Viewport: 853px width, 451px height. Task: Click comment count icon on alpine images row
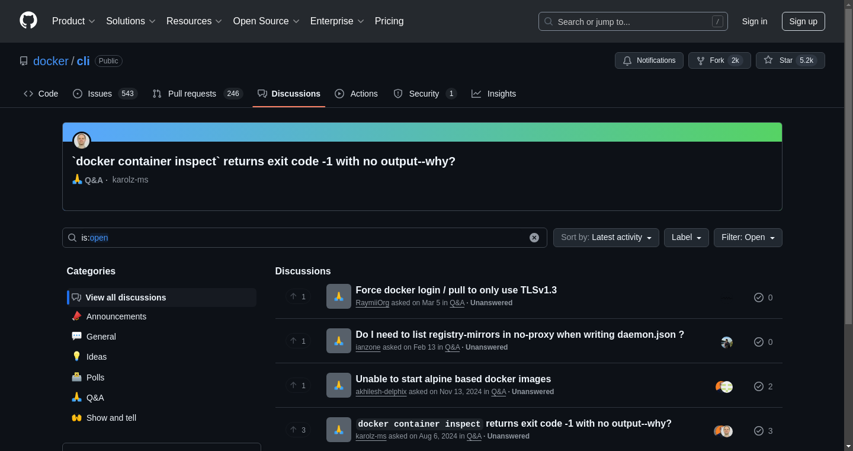pyautogui.click(x=759, y=386)
